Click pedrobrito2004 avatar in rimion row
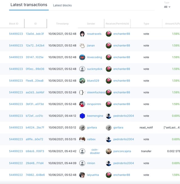 click(109, 163)
